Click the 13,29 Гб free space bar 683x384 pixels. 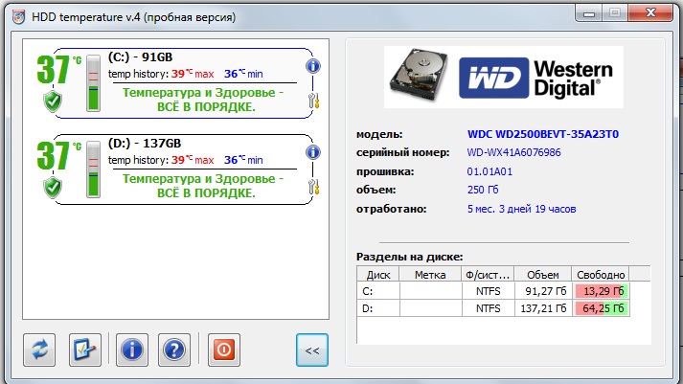(x=602, y=291)
